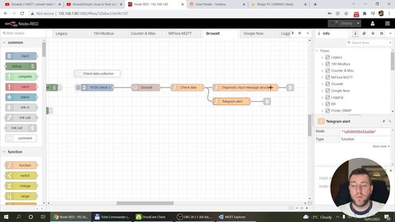The width and height of the screenshot is (395, 222).
Task: Switch to the 1W+Modbus flow tab
Action: pyautogui.click(x=108, y=33)
